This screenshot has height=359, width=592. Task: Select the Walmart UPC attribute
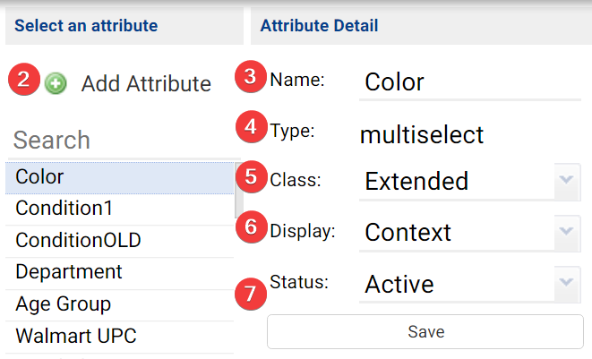point(119,337)
